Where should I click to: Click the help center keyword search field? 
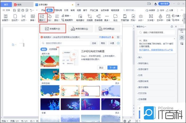[x=156, y=32]
